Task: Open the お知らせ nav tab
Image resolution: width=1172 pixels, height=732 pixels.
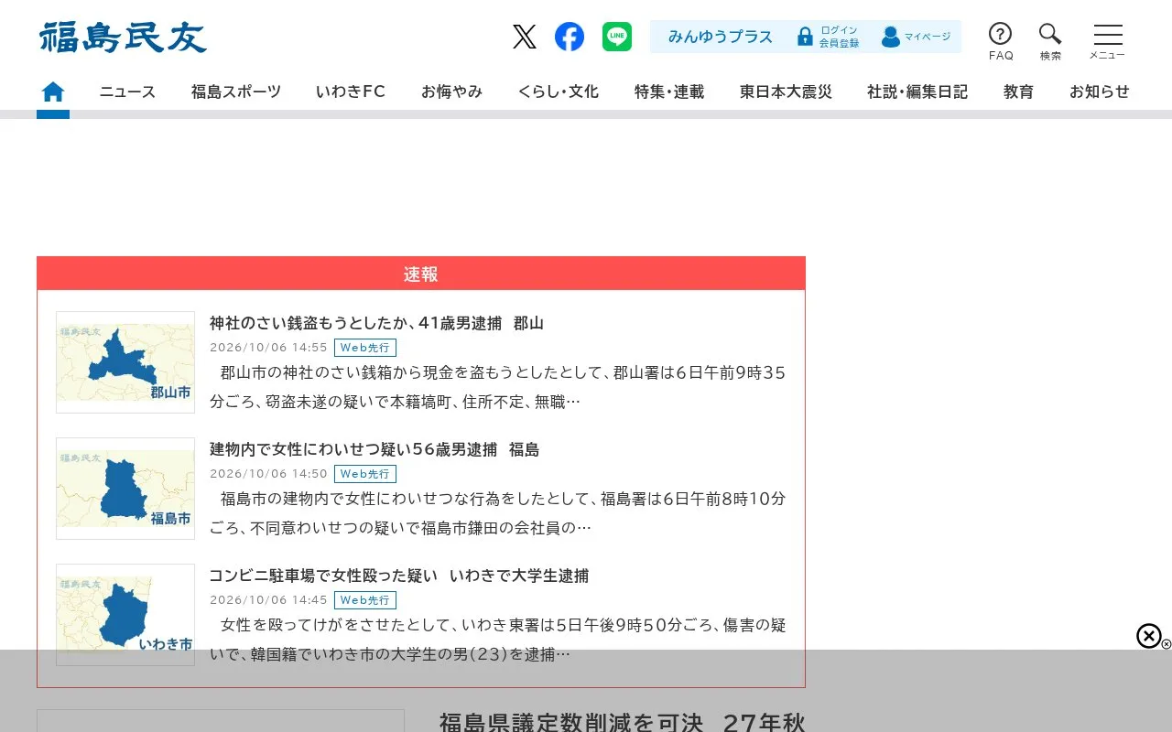Action: [x=1100, y=91]
